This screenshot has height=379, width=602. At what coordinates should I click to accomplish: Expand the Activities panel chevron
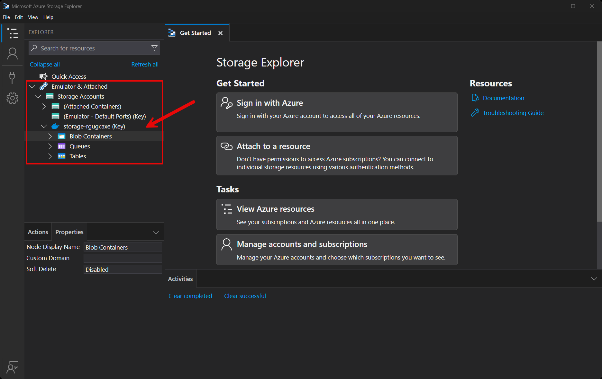[x=594, y=278]
